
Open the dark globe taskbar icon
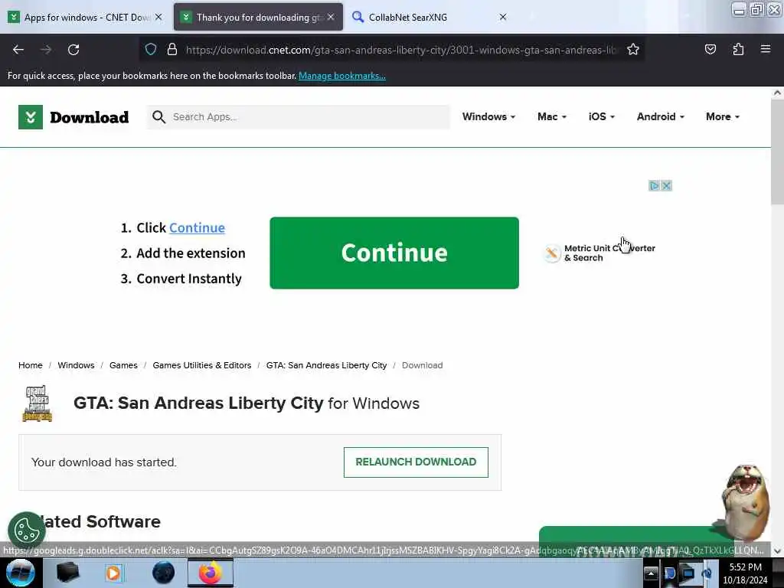164,573
